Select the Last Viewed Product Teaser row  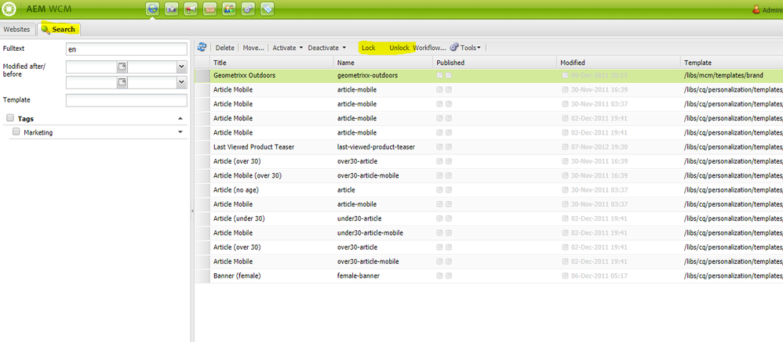tap(489, 147)
